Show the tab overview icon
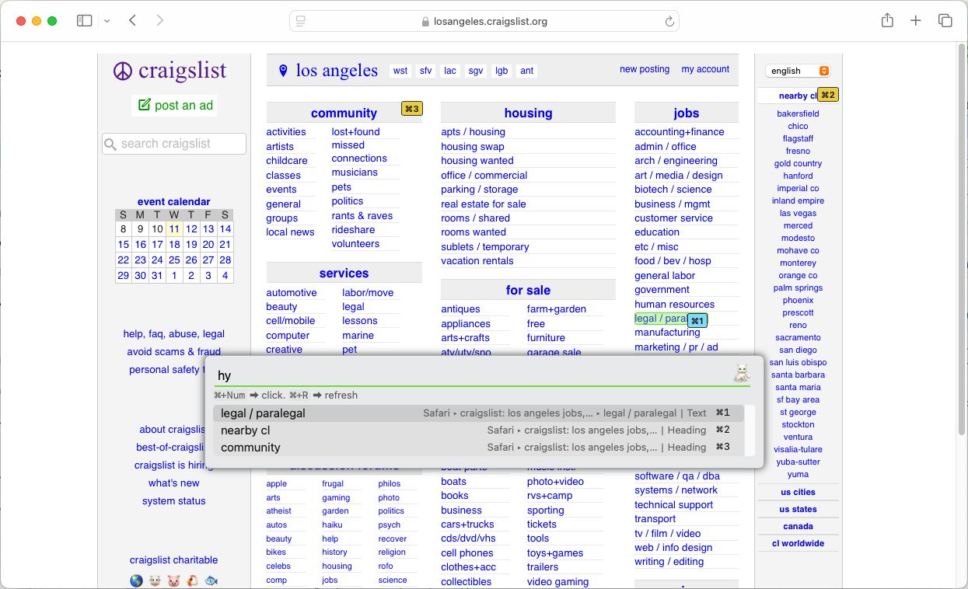 pyautogui.click(x=945, y=21)
